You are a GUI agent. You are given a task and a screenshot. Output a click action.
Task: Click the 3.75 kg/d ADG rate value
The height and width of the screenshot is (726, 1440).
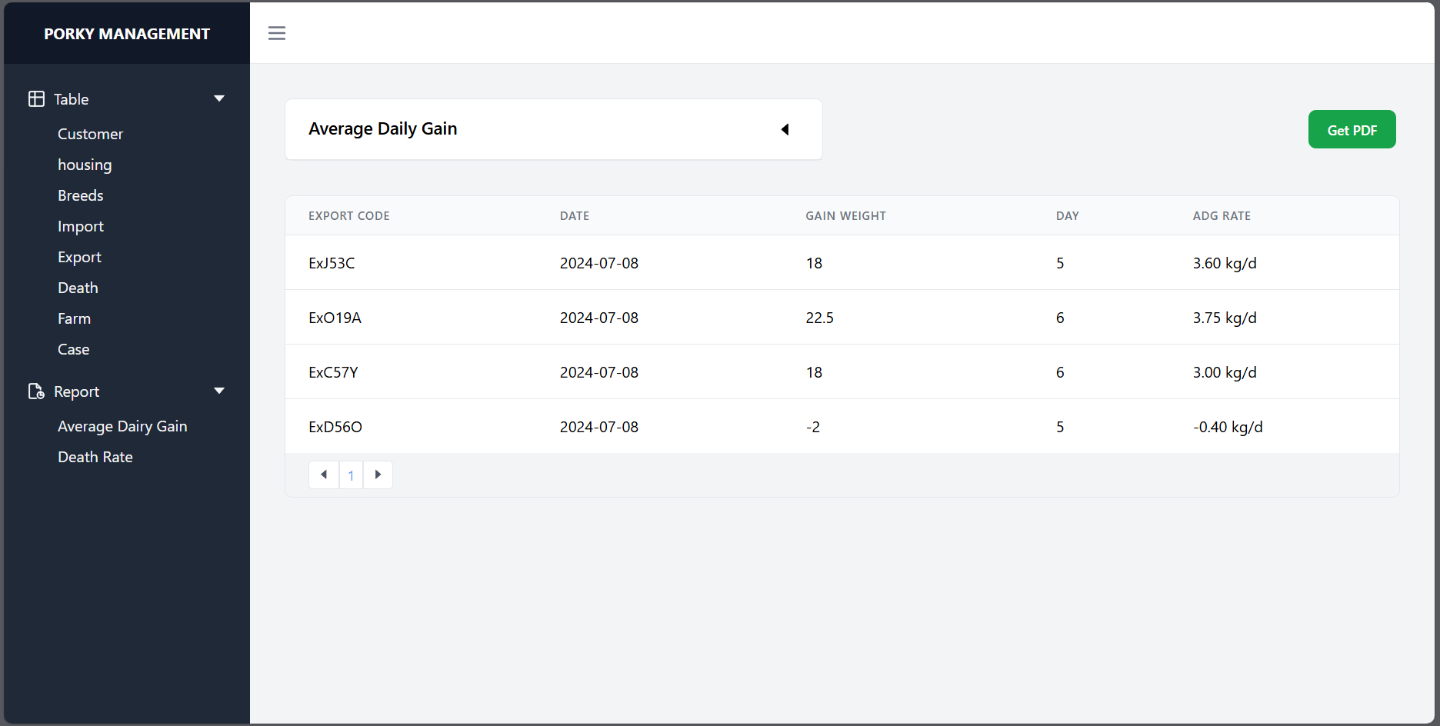(1224, 318)
